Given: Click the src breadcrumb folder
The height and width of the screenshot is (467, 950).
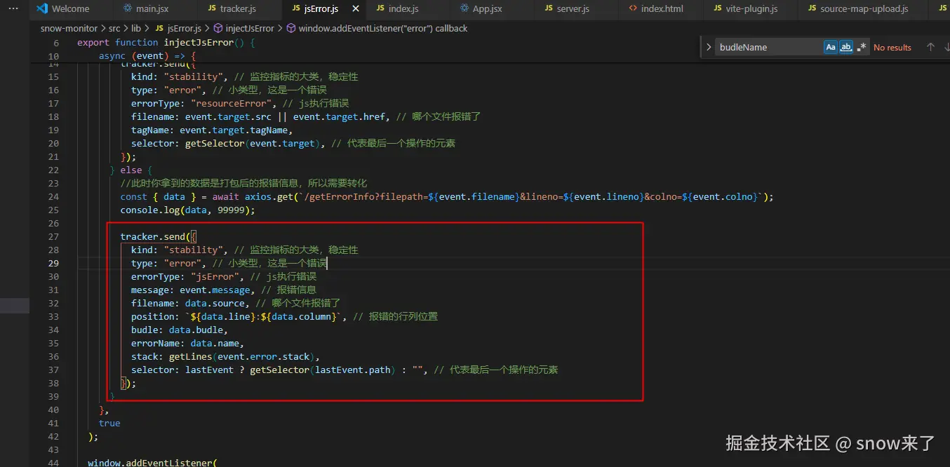Looking at the screenshot, I should click(x=114, y=28).
